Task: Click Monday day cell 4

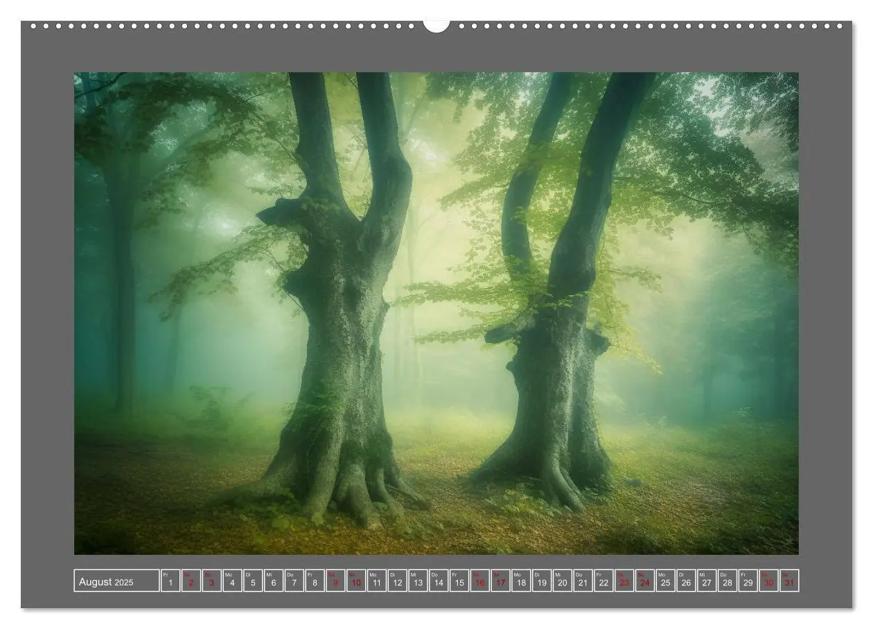Action: (x=232, y=581)
